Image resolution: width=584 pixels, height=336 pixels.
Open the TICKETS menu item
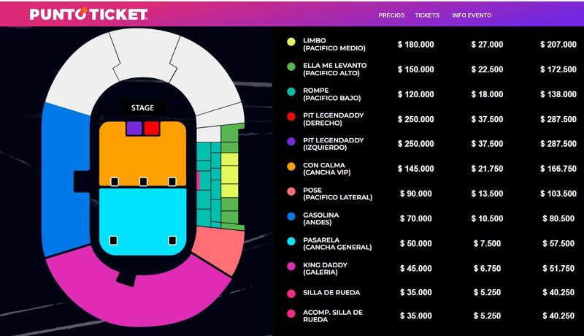[x=427, y=15]
